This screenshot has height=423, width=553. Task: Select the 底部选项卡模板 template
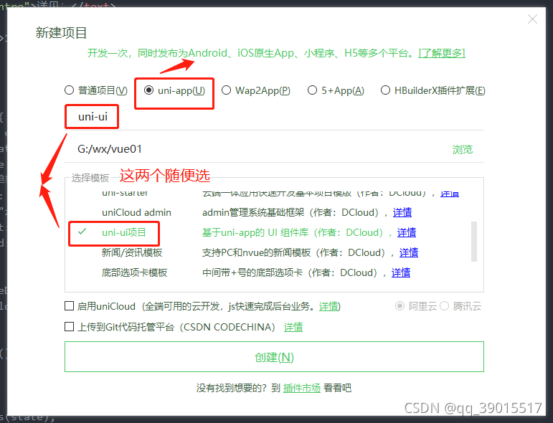(134, 273)
